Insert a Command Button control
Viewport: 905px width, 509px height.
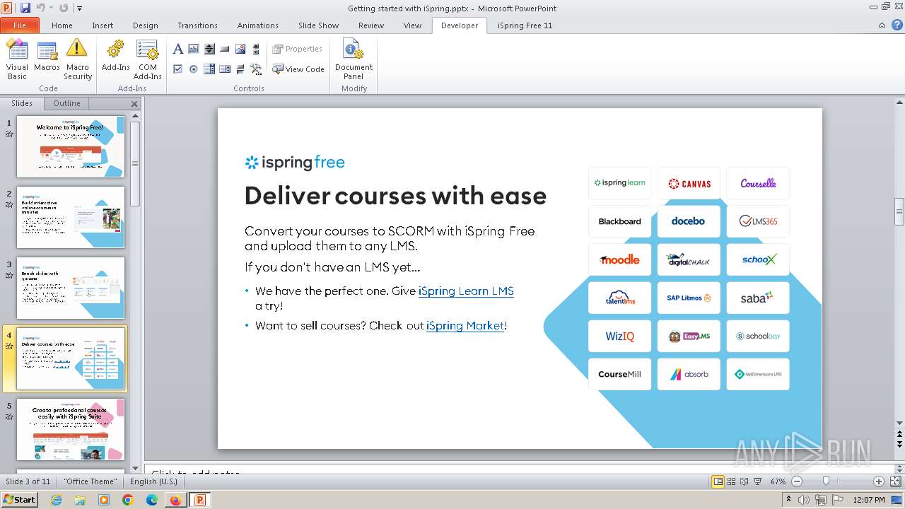(x=225, y=49)
